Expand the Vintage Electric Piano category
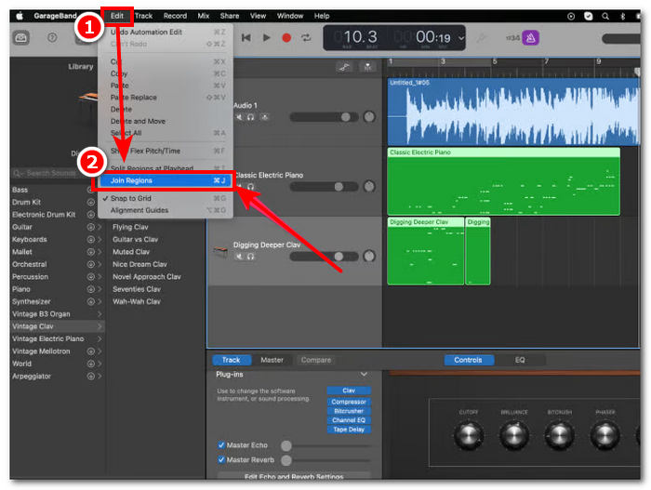Screen dimensions: 651x490 100,338
